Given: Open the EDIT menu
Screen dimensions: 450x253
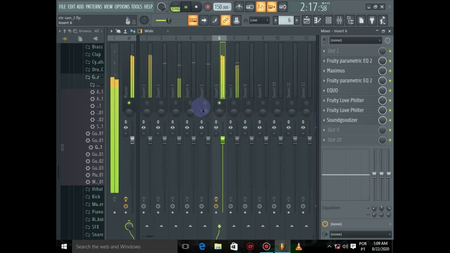Looking at the screenshot, I should tap(71, 7).
